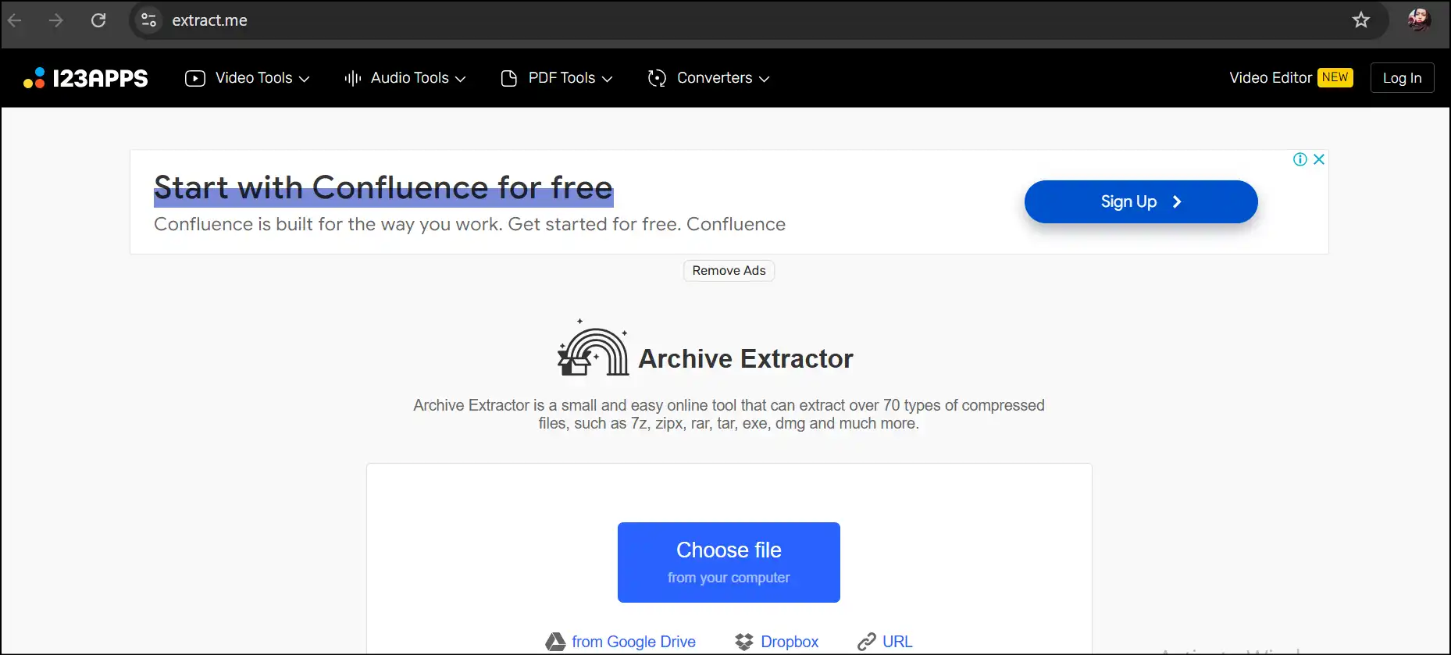Viewport: 1451px width, 655px height.
Task: Click Choose file from your computer
Action: click(x=729, y=562)
